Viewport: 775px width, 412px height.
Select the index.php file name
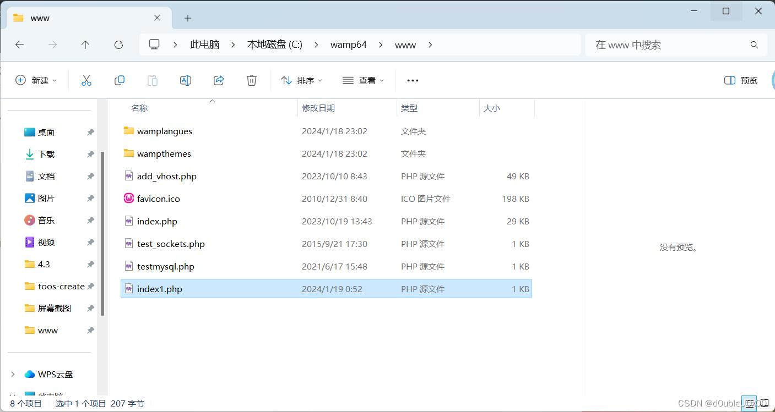coord(157,221)
